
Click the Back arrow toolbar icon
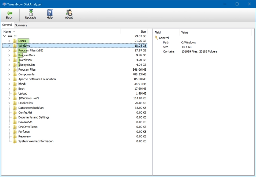pyautogui.click(x=9, y=13)
